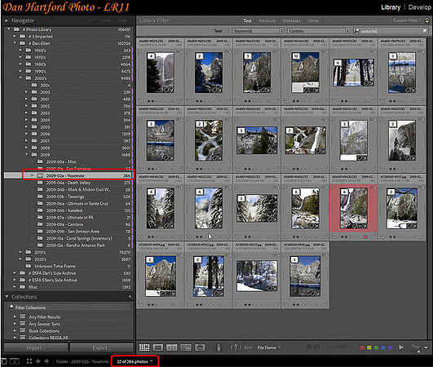Open toolbar content options dropdown arrow
The height and width of the screenshot is (367, 433).
pos(426,347)
